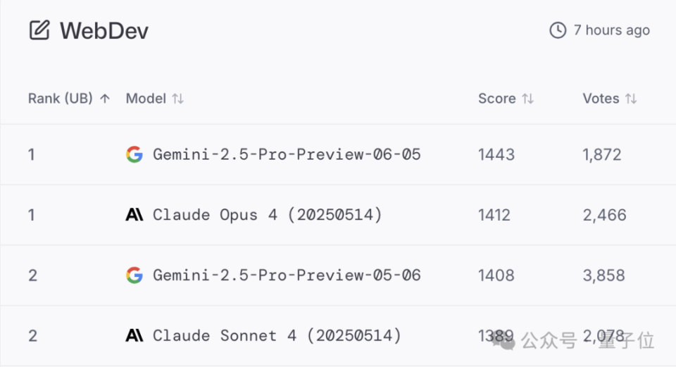Select the Score column header text
This screenshot has height=367, width=676.
497,99
